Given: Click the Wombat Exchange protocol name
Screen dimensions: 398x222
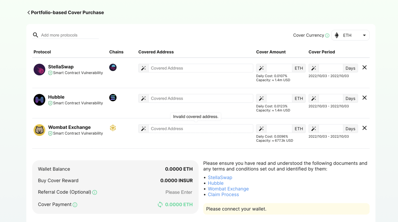Looking at the screenshot, I should [69, 127].
